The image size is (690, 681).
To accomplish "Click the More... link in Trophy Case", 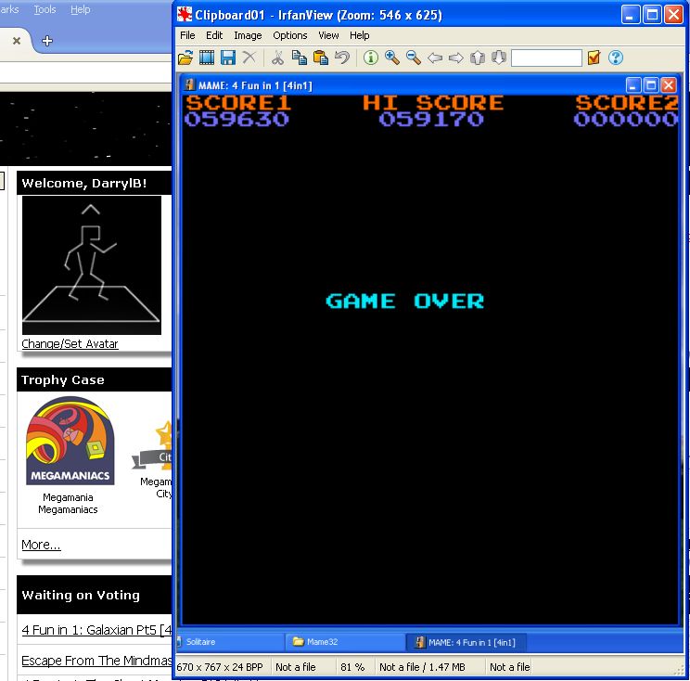I will [41, 545].
